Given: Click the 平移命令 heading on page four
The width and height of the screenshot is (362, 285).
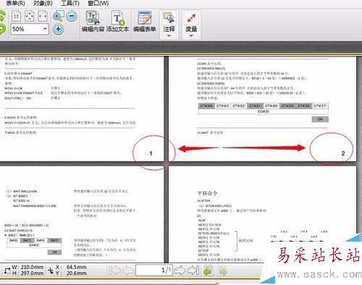Looking at the screenshot, I should 207,193.
